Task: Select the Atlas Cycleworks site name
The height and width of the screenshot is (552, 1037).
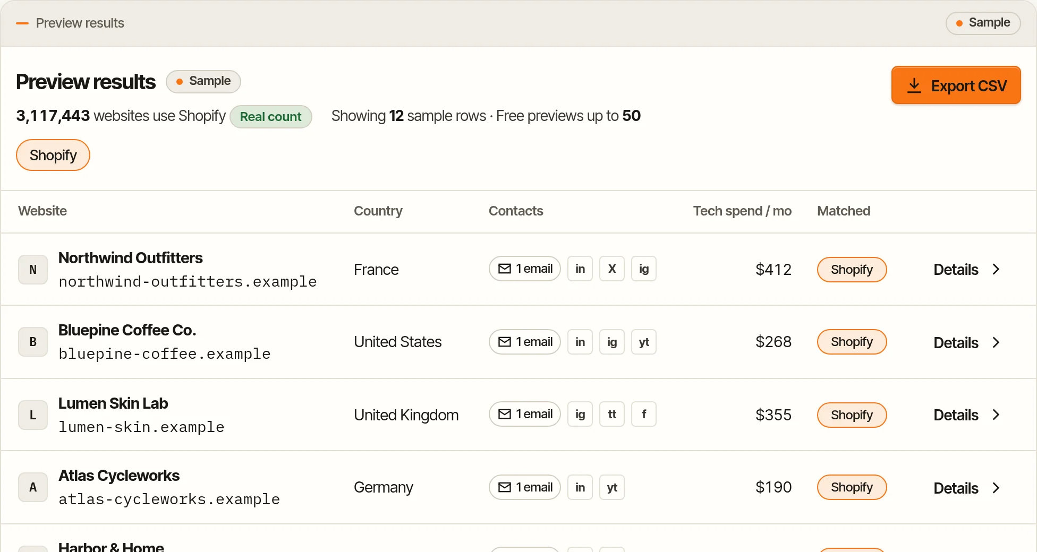Action: point(119,476)
